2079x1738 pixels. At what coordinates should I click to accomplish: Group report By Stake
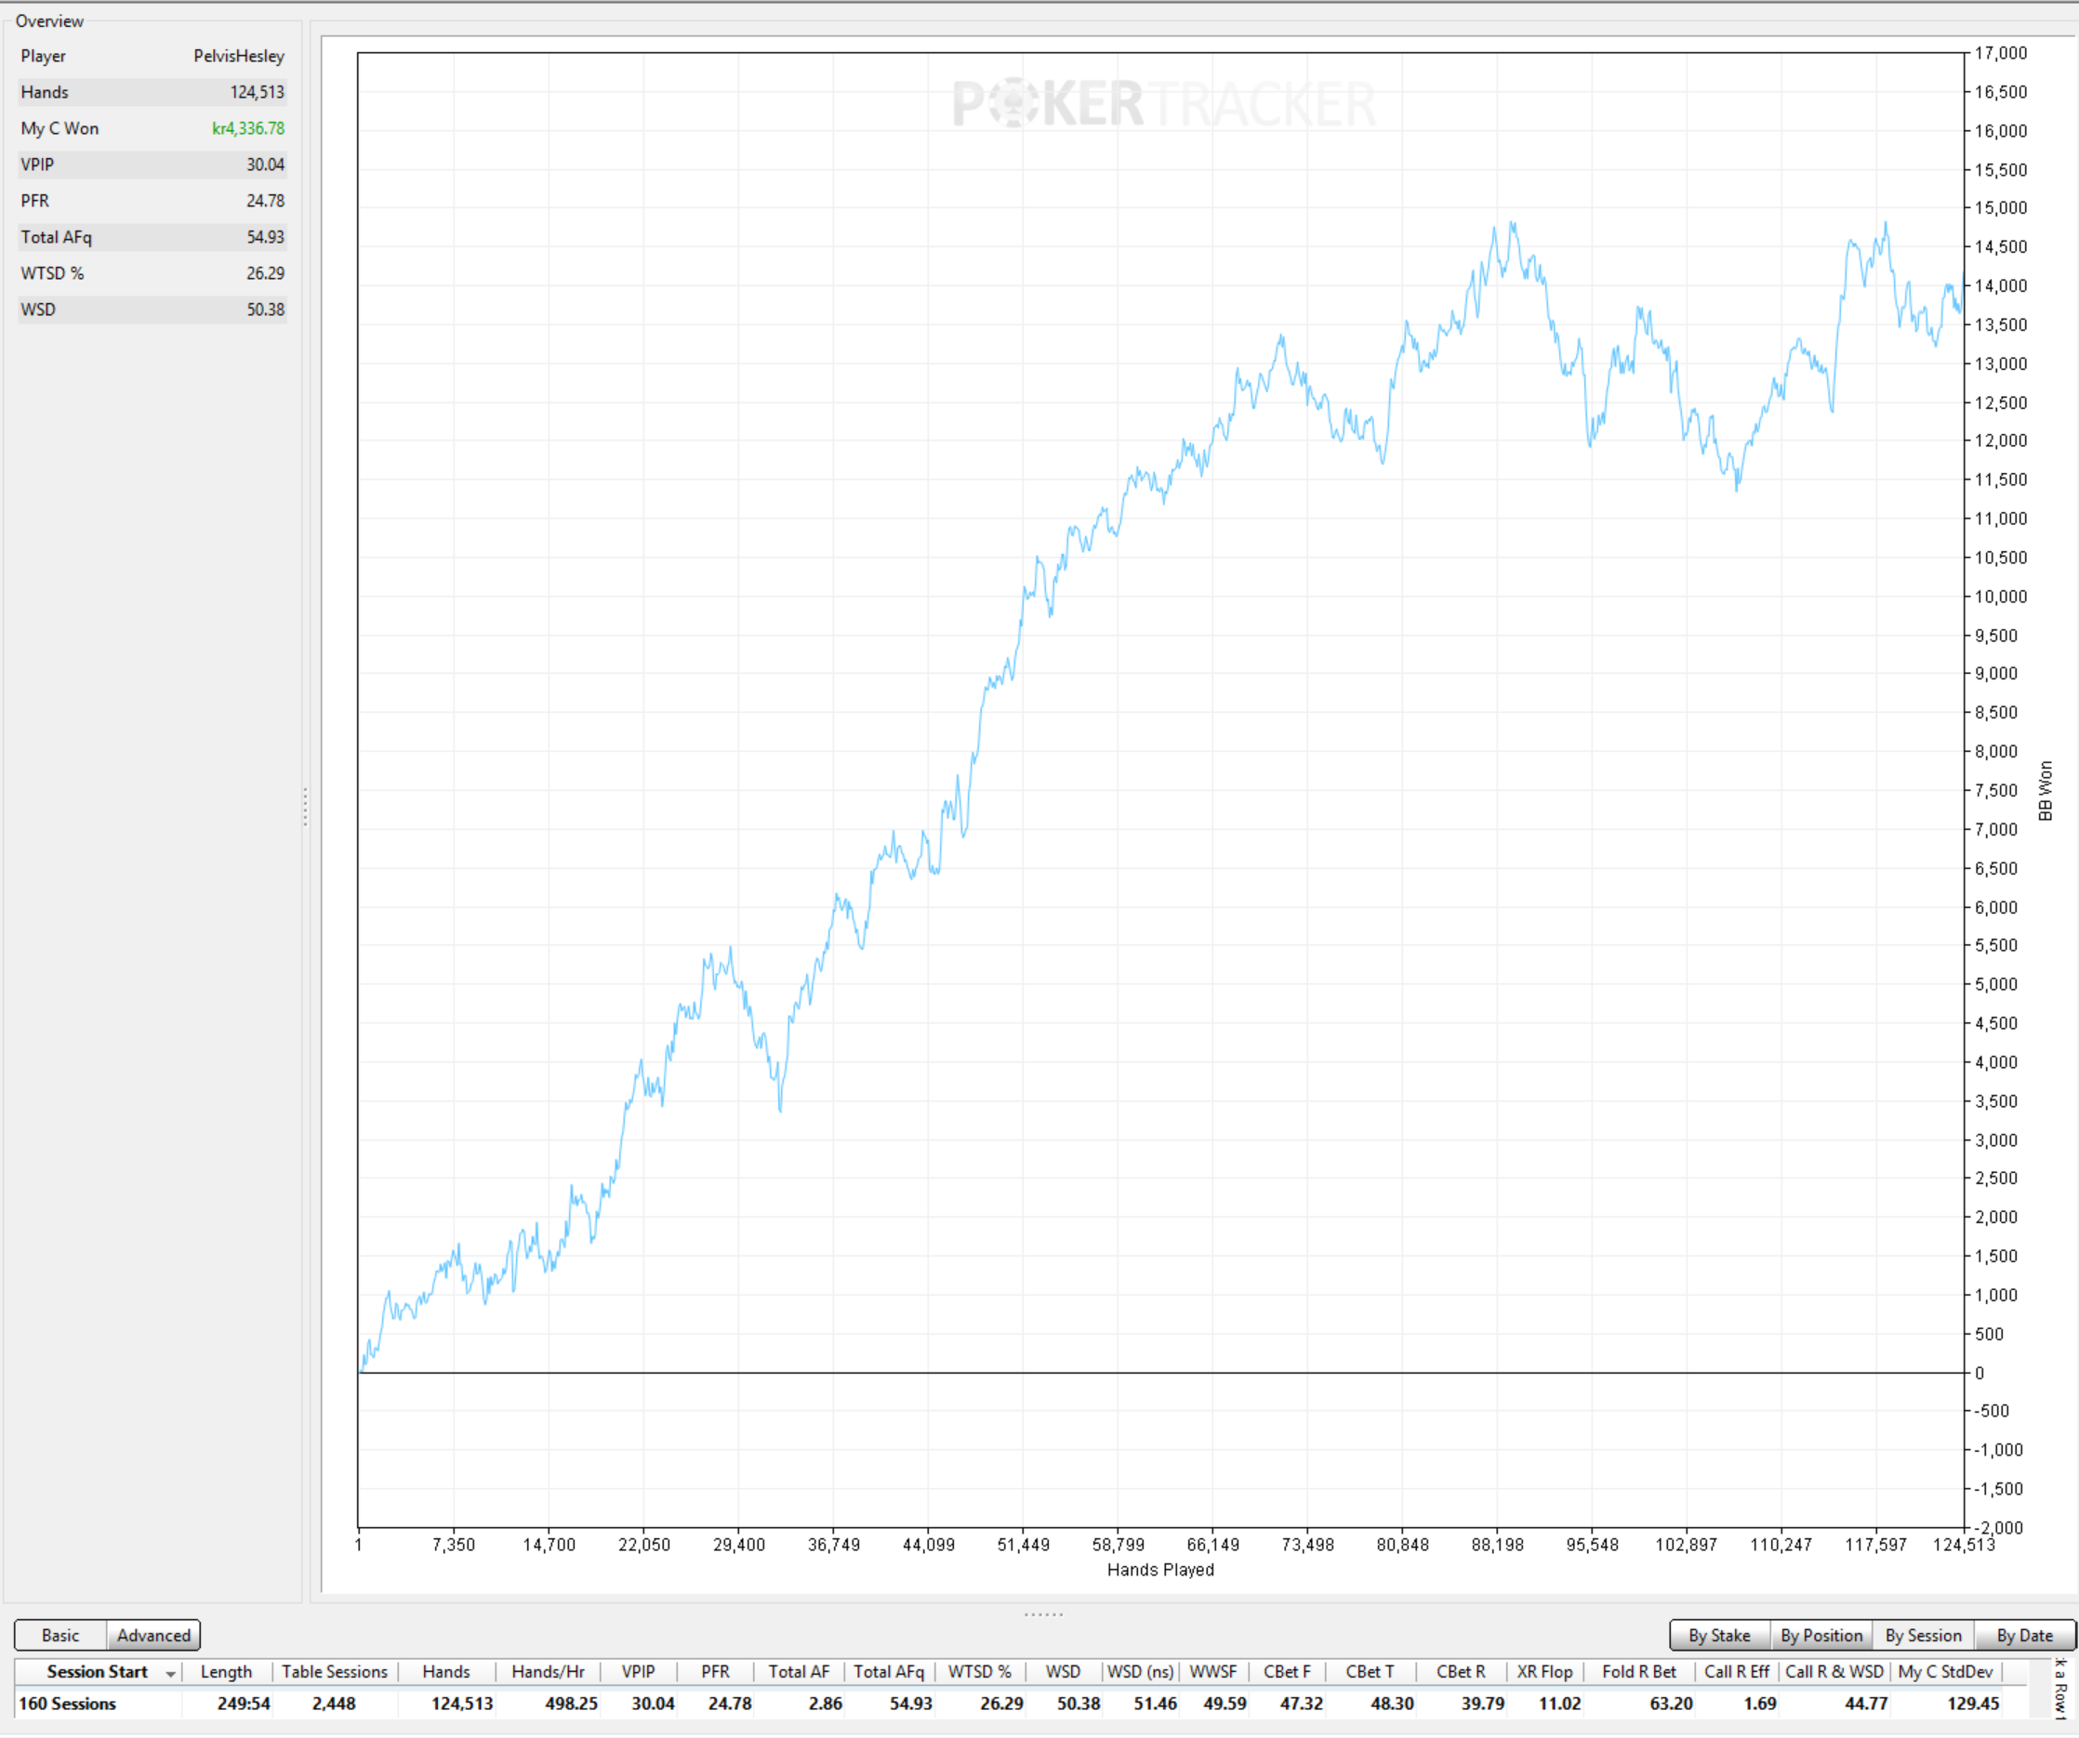click(1719, 1636)
